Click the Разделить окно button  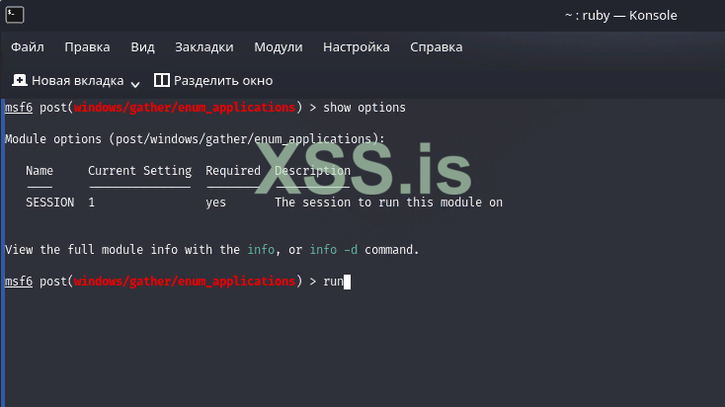(213, 81)
